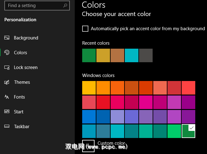This screenshot has height=154, width=207.
Task: Click the Colors palette icon
Action: click(x=7, y=53)
